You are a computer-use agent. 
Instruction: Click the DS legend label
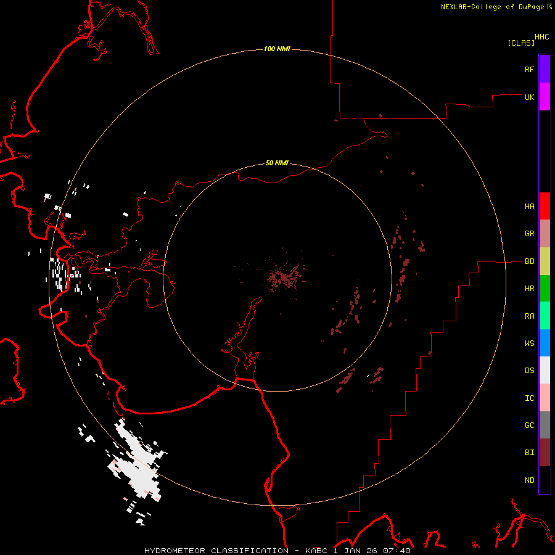click(x=529, y=371)
